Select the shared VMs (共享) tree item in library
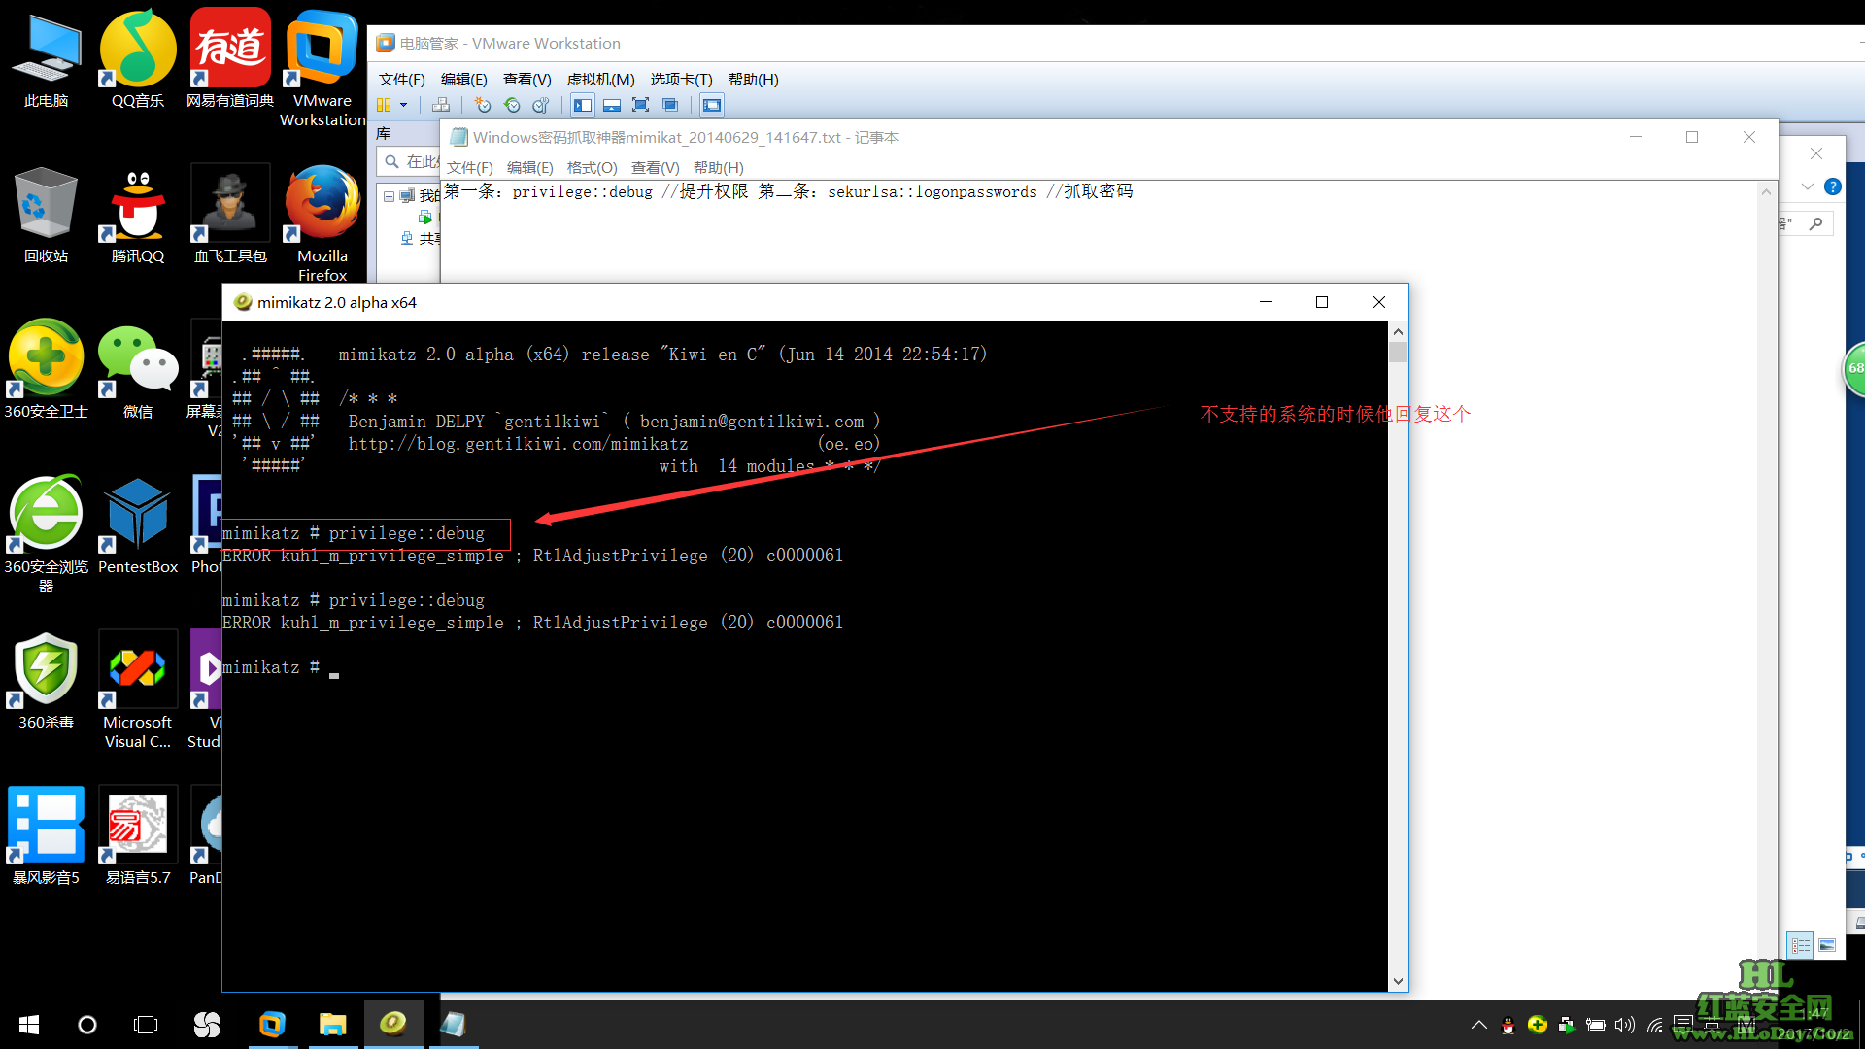 click(422, 238)
